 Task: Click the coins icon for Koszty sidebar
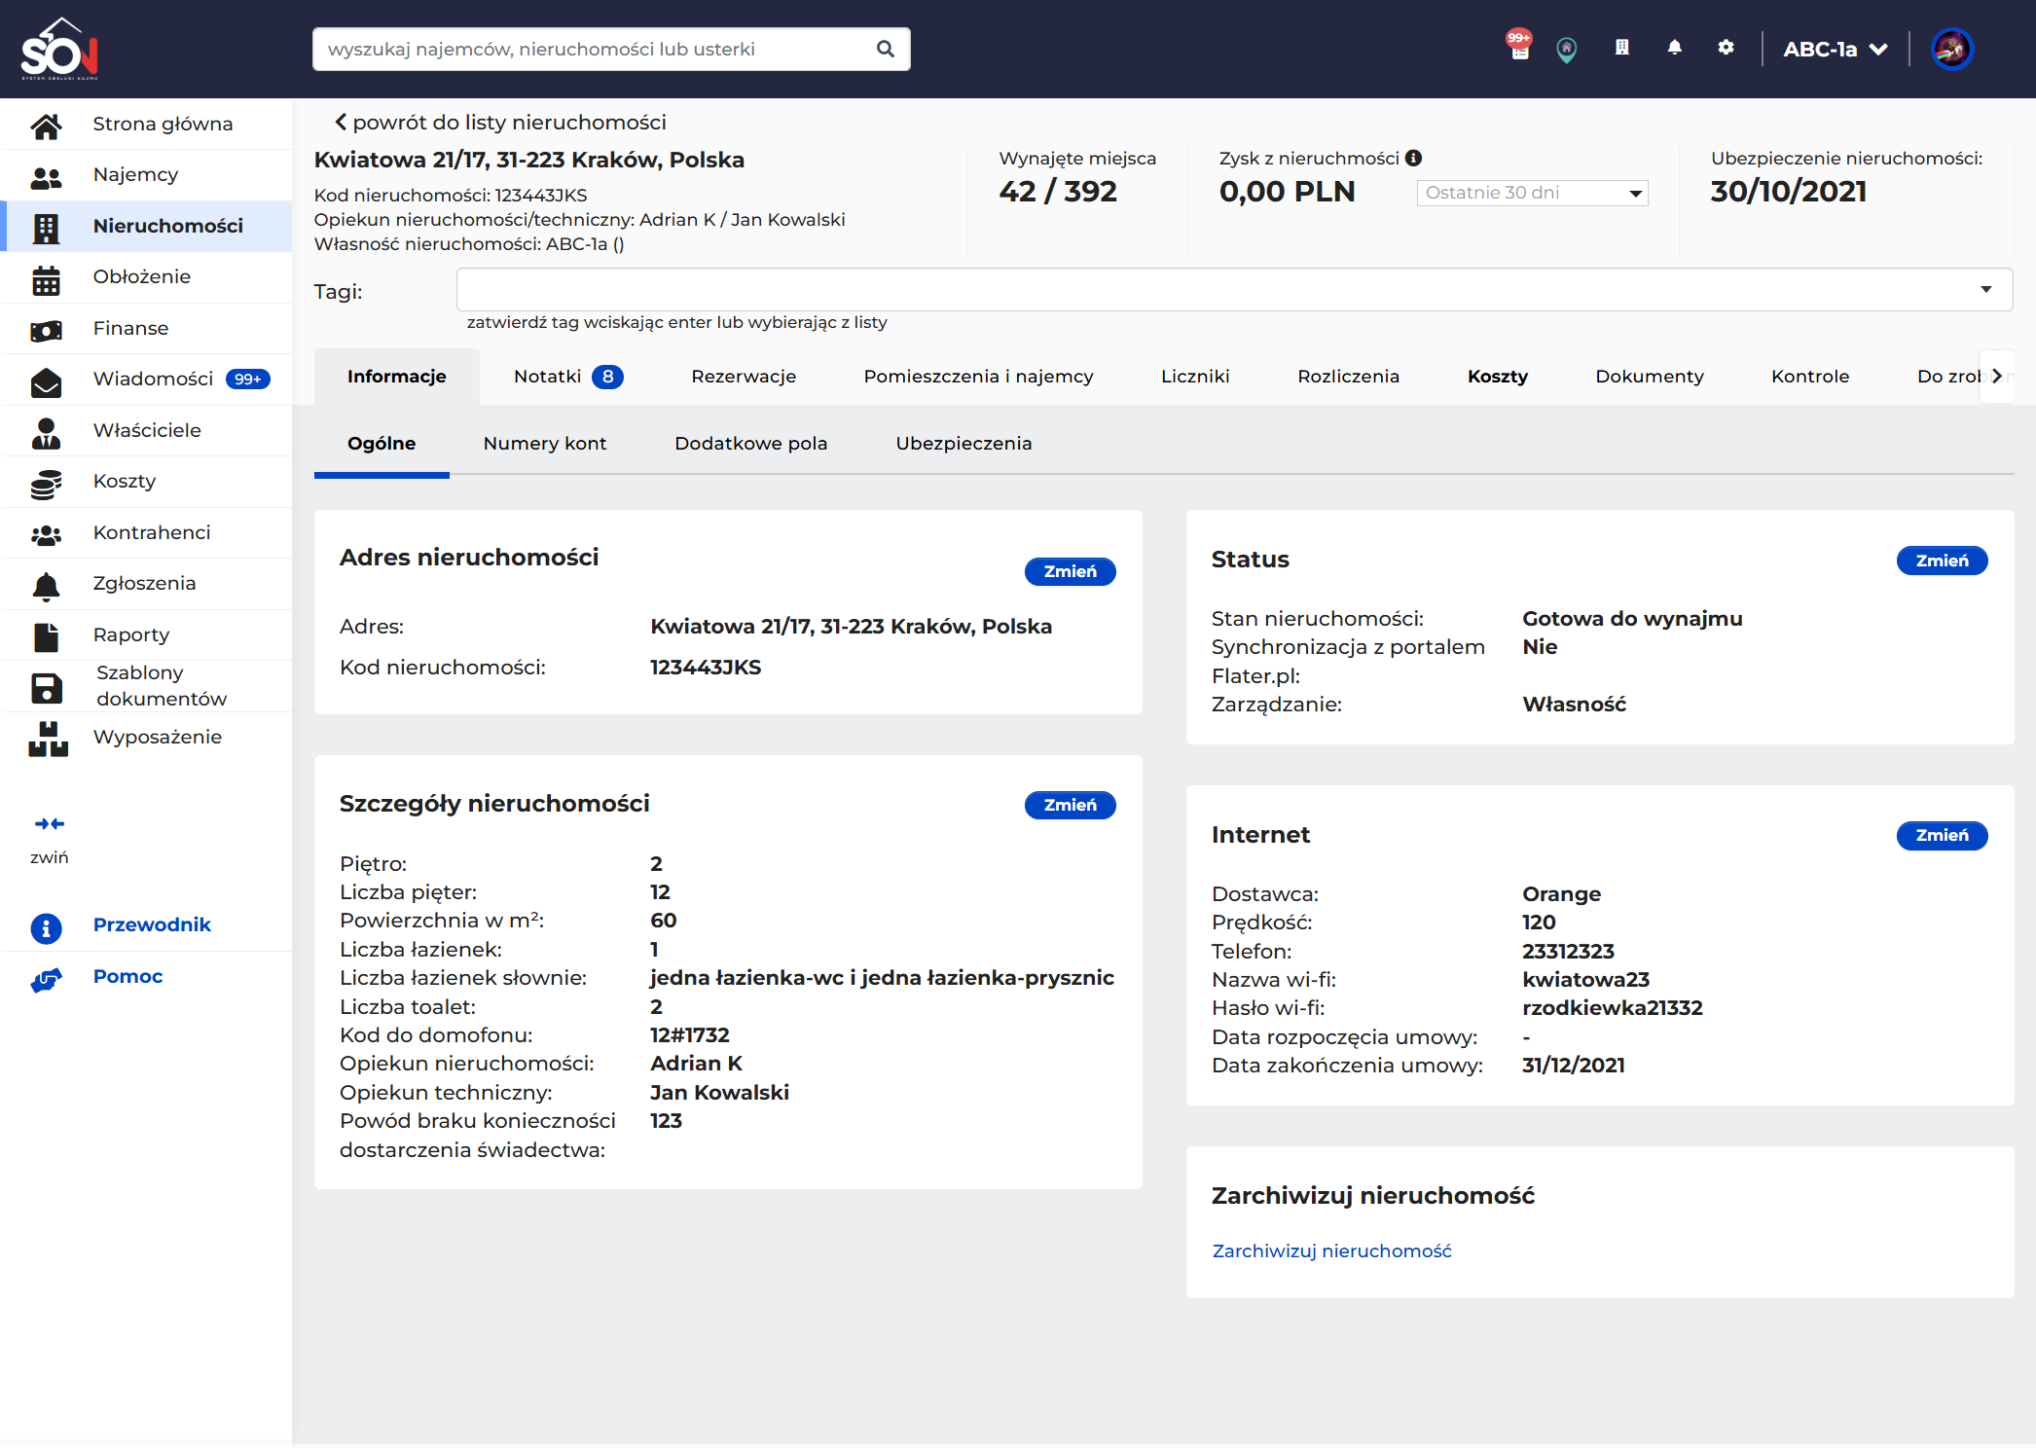click(x=46, y=483)
